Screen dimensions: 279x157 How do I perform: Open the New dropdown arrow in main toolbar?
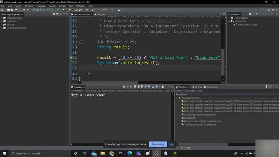(5, 10)
